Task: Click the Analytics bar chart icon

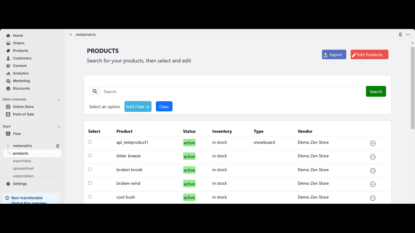Action: [8, 74]
